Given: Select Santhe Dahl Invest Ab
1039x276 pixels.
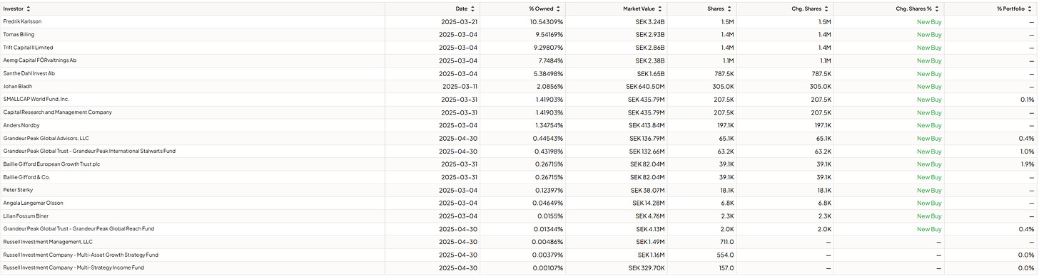Looking at the screenshot, I should coord(29,73).
